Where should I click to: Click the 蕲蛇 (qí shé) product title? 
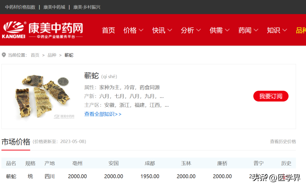point(101,76)
